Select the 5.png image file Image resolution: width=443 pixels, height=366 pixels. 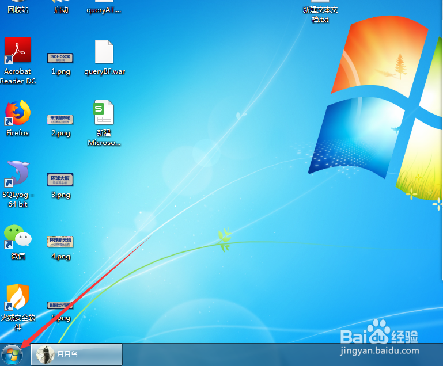[x=60, y=311]
